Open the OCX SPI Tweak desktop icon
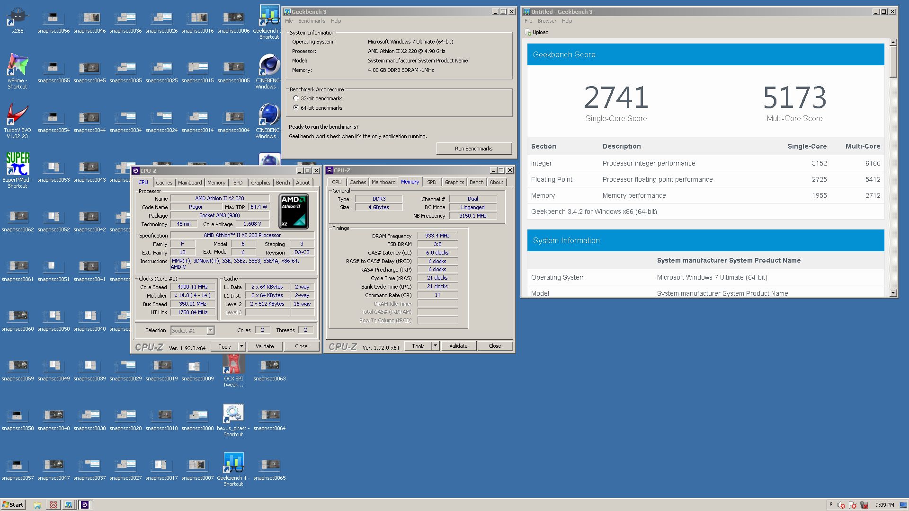909x511 pixels. point(233,370)
